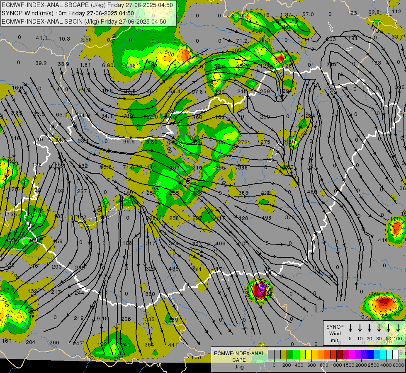Click the map value '71.2'
Screen dimensions: 406x373
point(242,41)
